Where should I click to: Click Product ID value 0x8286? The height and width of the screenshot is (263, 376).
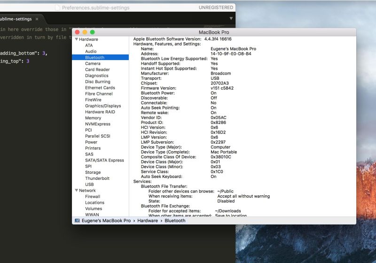pyautogui.click(x=218, y=123)
